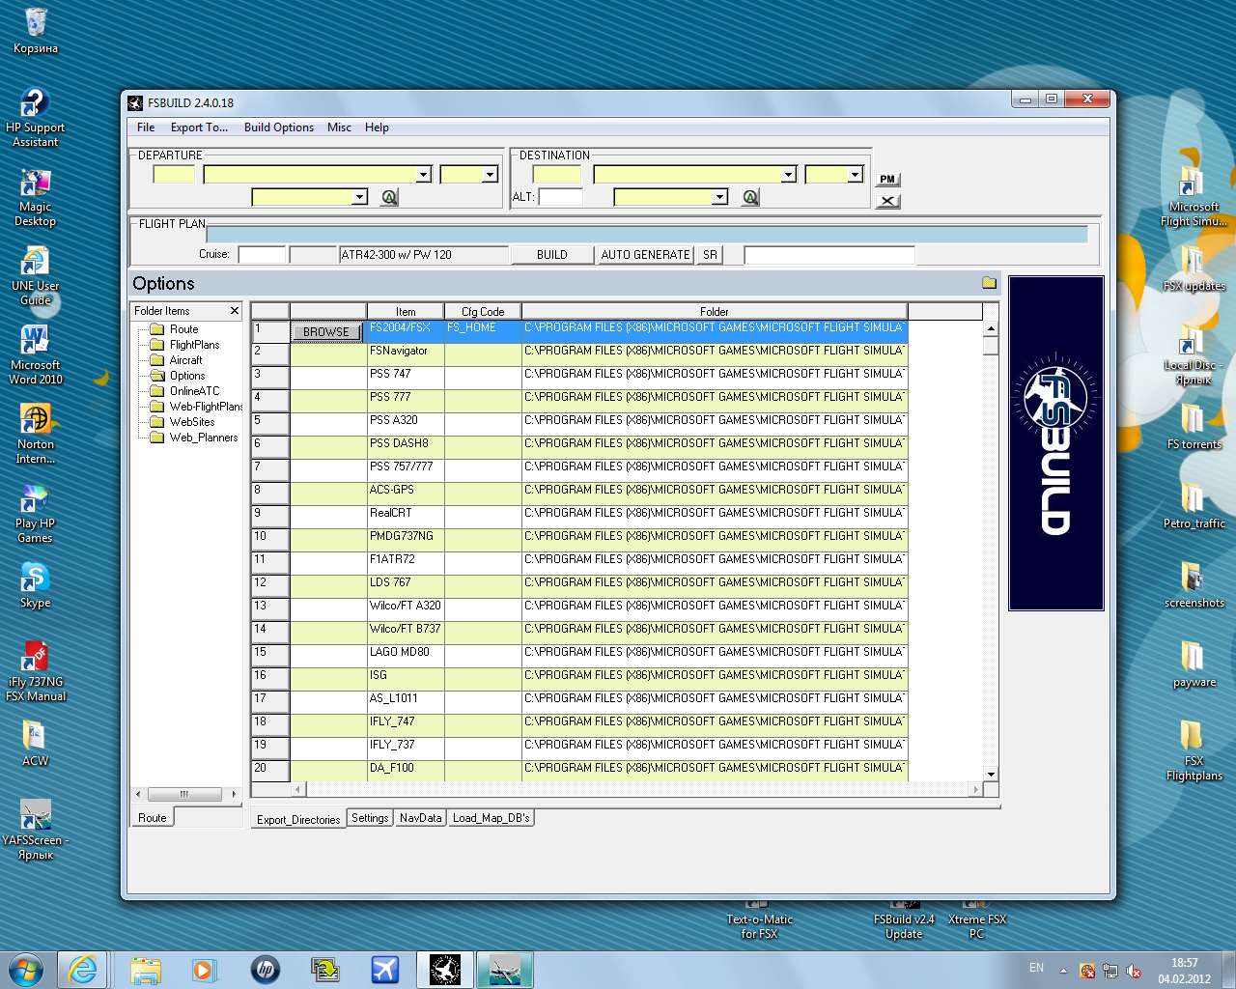The image size is (1236, 989).
Task: Click the FSBUILD logo banner
Action: pos(1055,443)
